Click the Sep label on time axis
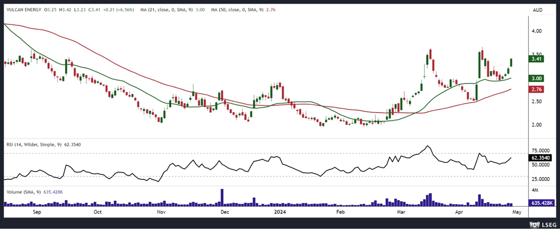The width and height of the screenshot is (560, 229). pos(37,212)
